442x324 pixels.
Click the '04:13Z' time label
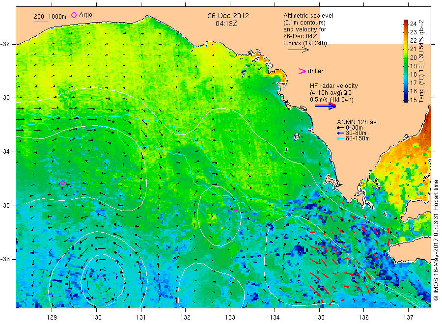(x=226, y=24)
